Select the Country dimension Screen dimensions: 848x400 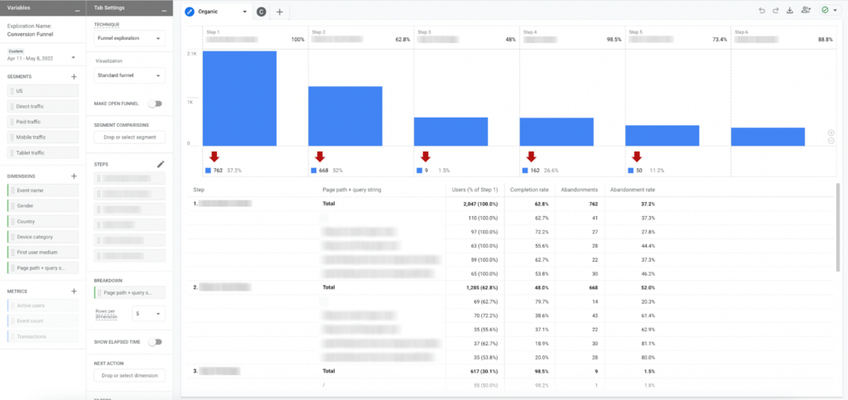click(x=43, y=221)
